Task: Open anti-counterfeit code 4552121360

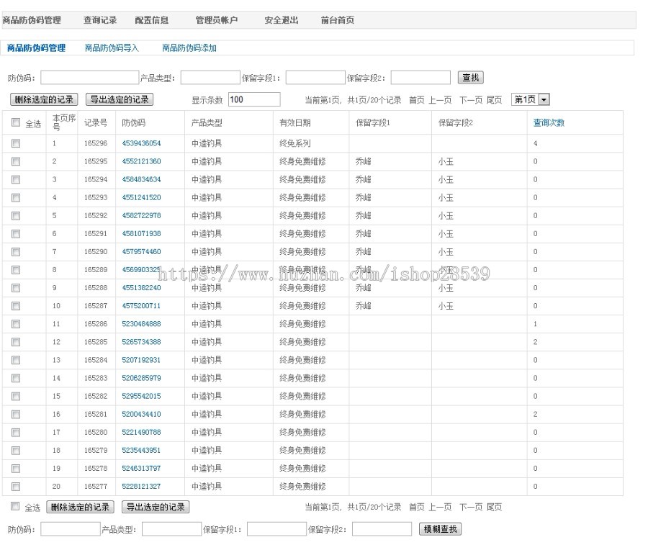Action: point(141,161)
